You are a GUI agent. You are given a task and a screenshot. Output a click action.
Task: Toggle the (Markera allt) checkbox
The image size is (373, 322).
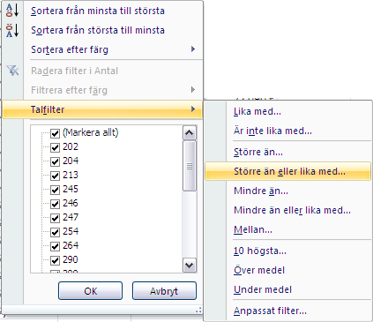coord(55,133)
